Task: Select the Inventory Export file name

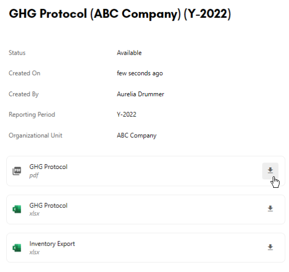Action: click(52, 244)
